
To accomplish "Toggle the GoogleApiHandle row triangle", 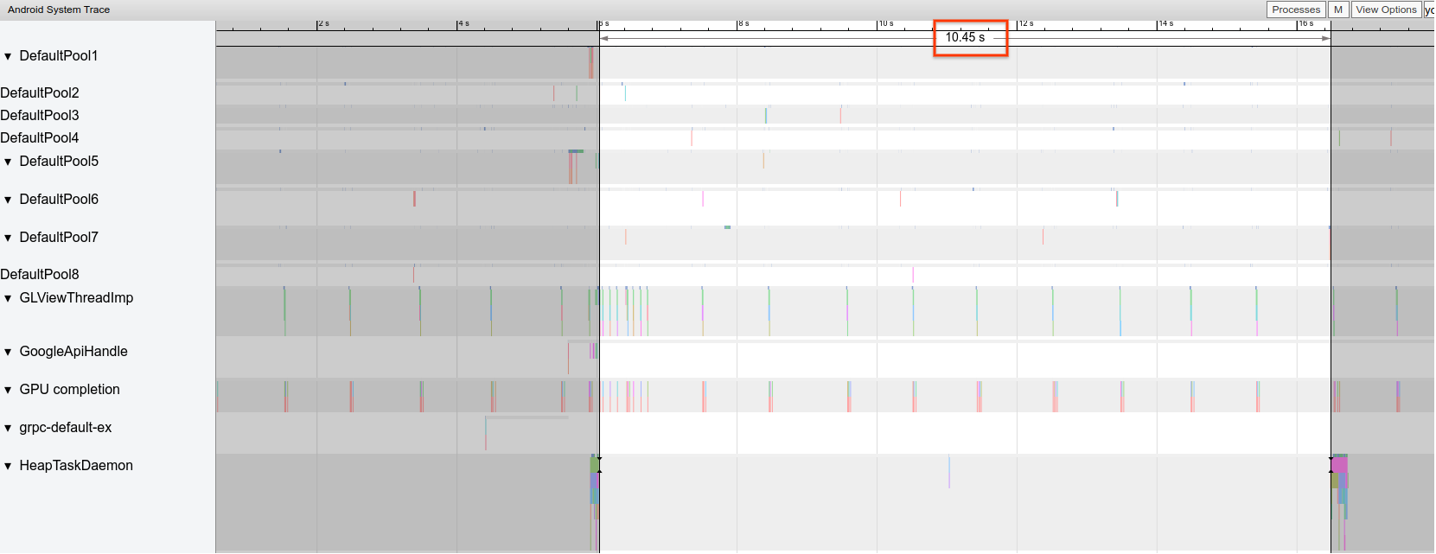I will click(x=8, y=352).
